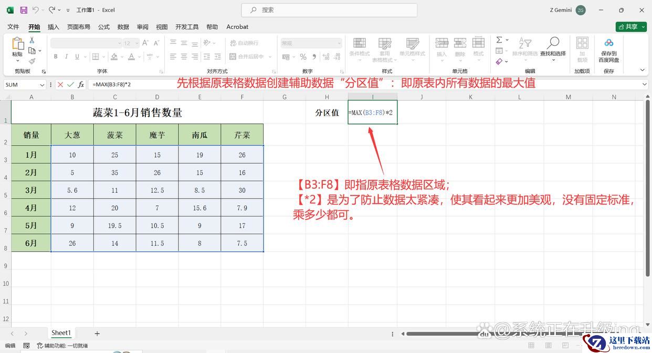
Task: Click the Insert Function fx icon
Action: point(81,85)
